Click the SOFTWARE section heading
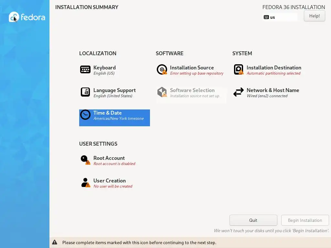This screenshot has width=331, height=248. pos(169,53)
